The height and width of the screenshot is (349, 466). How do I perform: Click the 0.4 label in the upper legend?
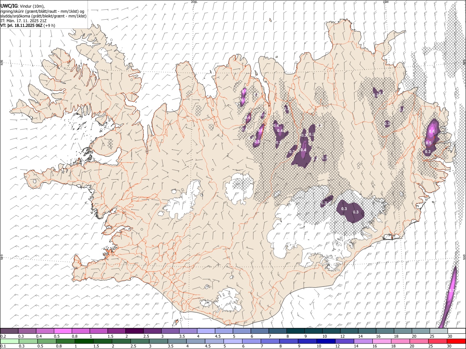pos(39,336)
